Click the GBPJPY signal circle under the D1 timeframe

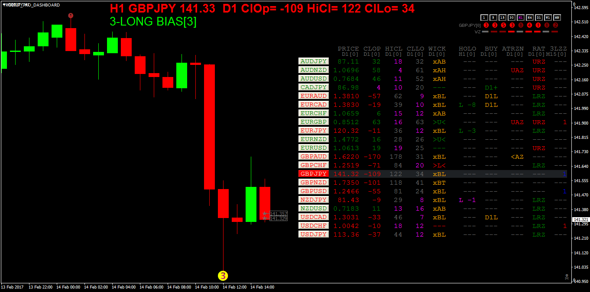(x=538, y=25)
